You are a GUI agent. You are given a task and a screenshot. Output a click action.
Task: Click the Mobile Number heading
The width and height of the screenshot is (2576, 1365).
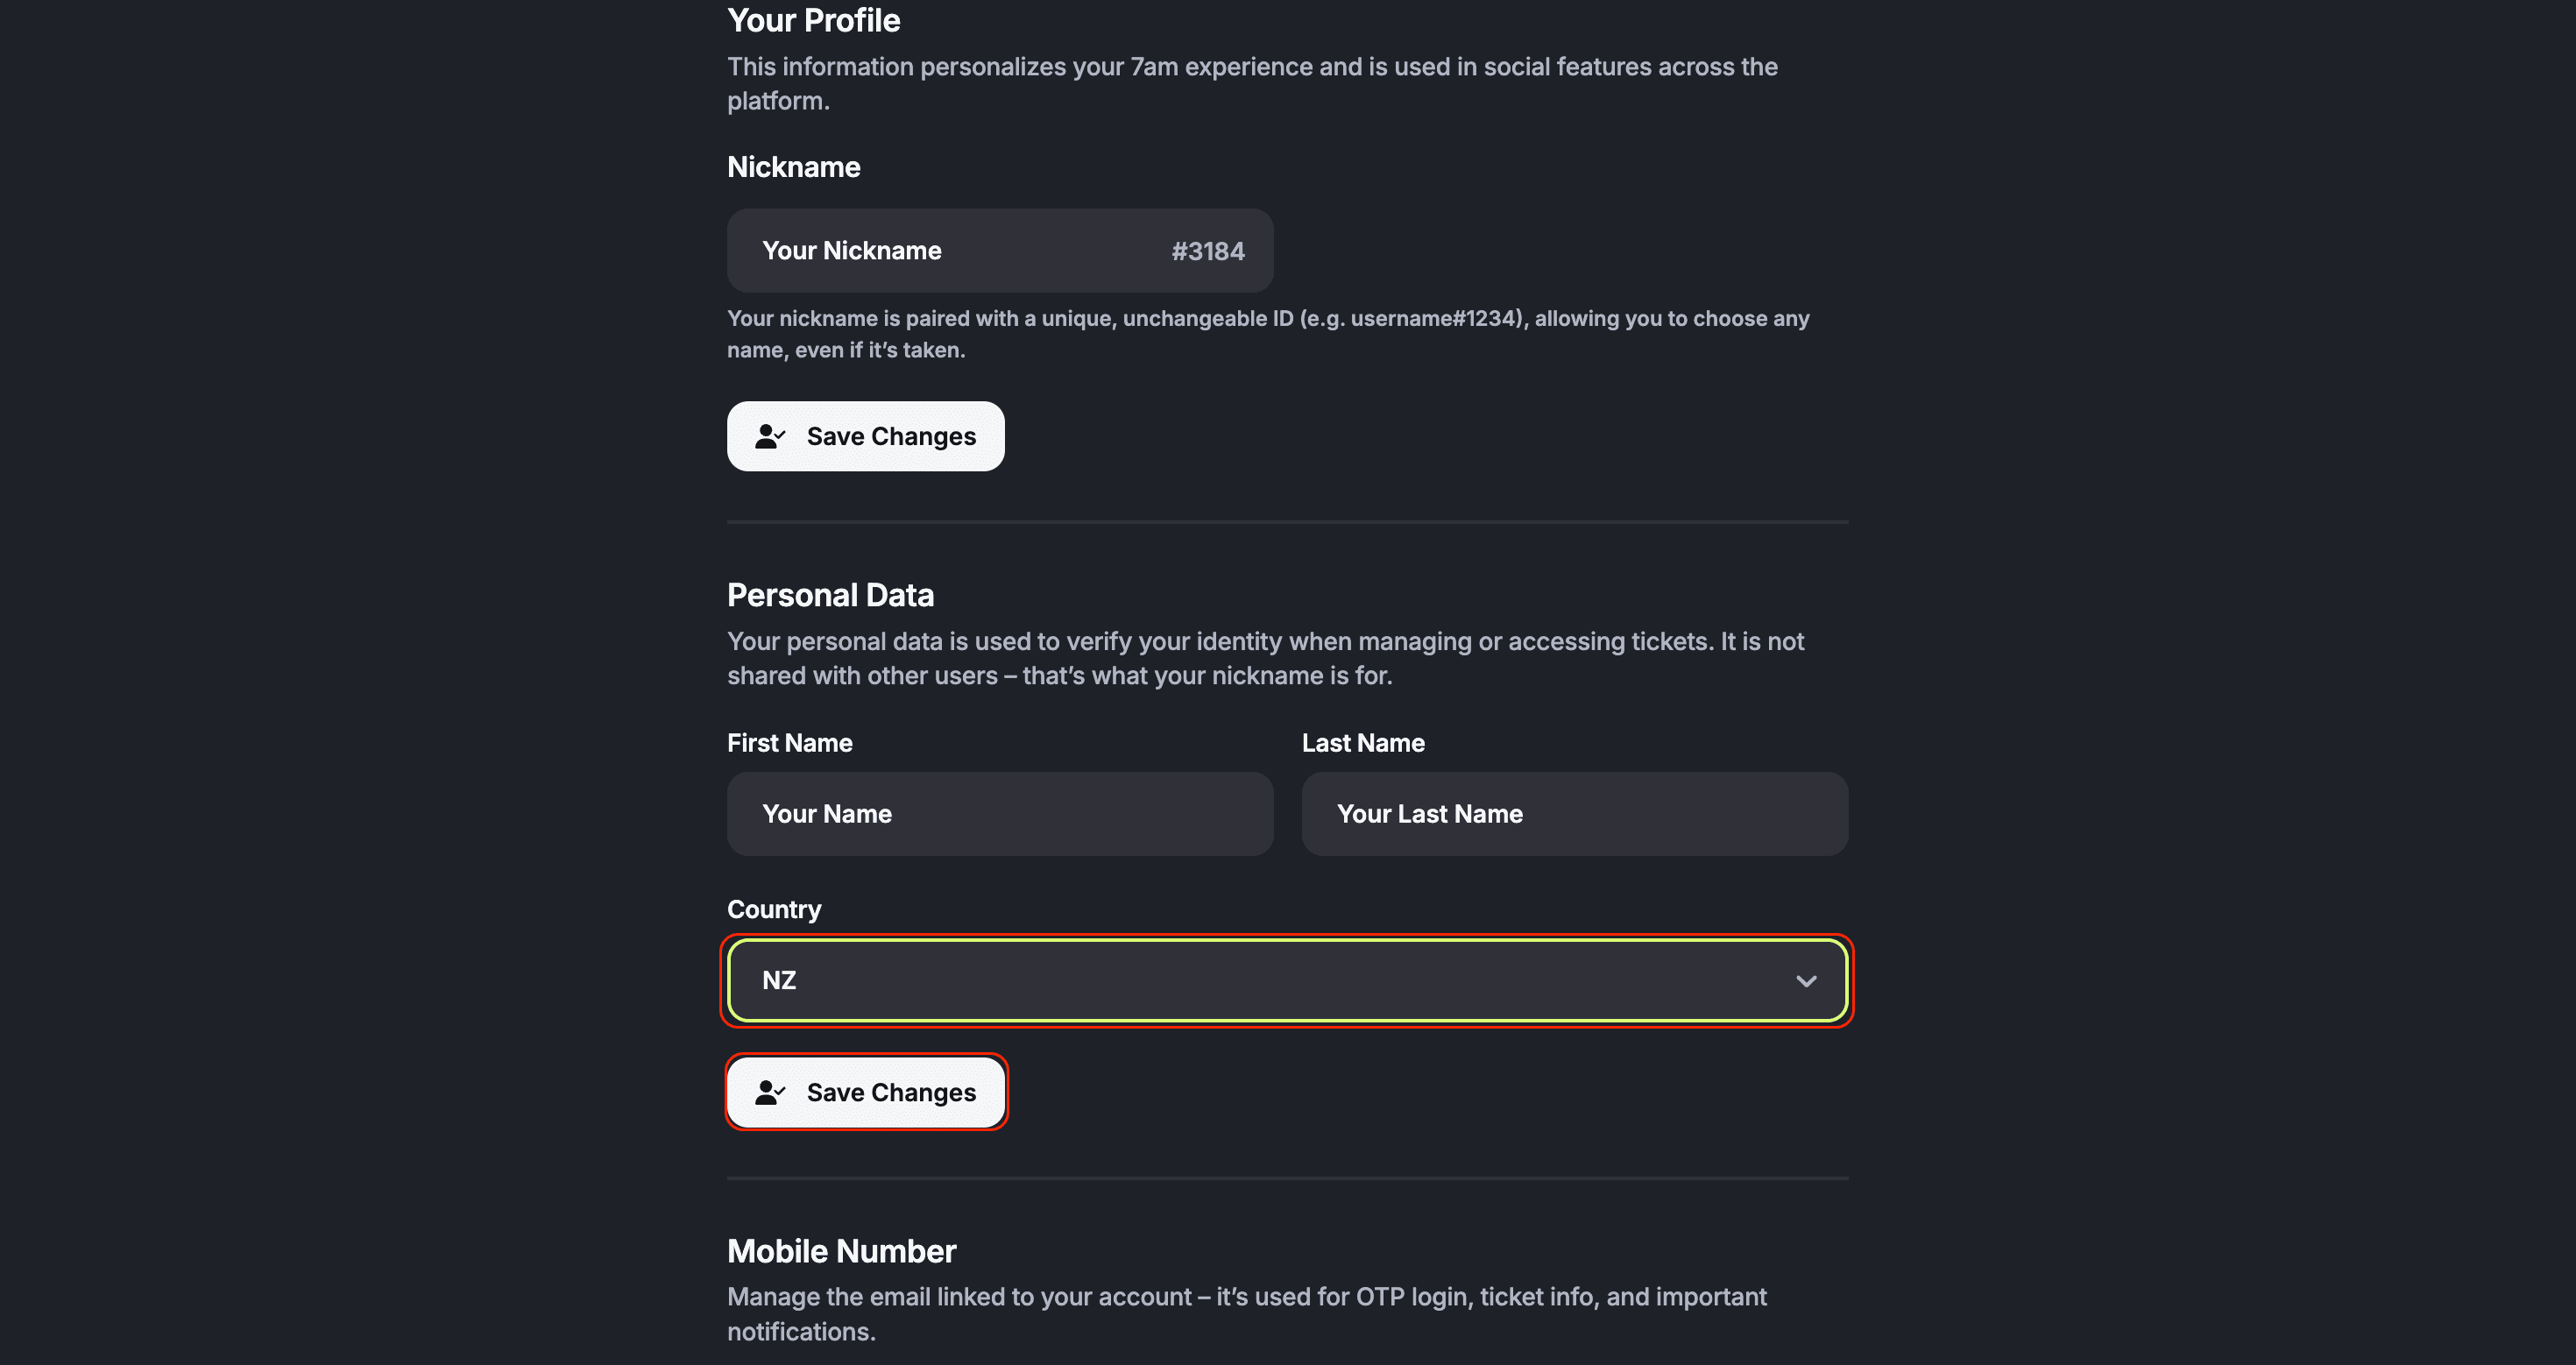pyautogui.click(x=841, y=1251)
